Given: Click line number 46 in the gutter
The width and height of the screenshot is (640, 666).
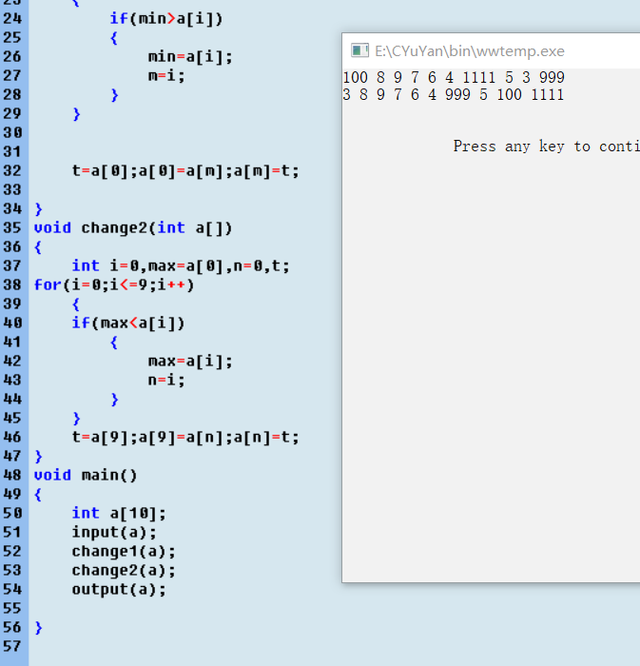Looking at the screenshot, I should click(12, 438).
